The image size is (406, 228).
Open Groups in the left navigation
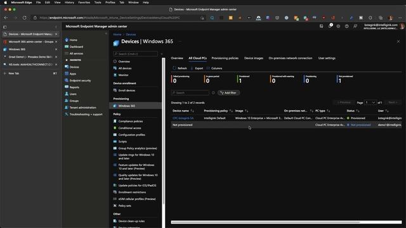point(74,101)
